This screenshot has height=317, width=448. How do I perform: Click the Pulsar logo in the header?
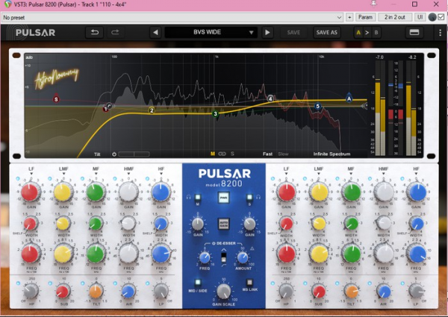pos(35,33)
